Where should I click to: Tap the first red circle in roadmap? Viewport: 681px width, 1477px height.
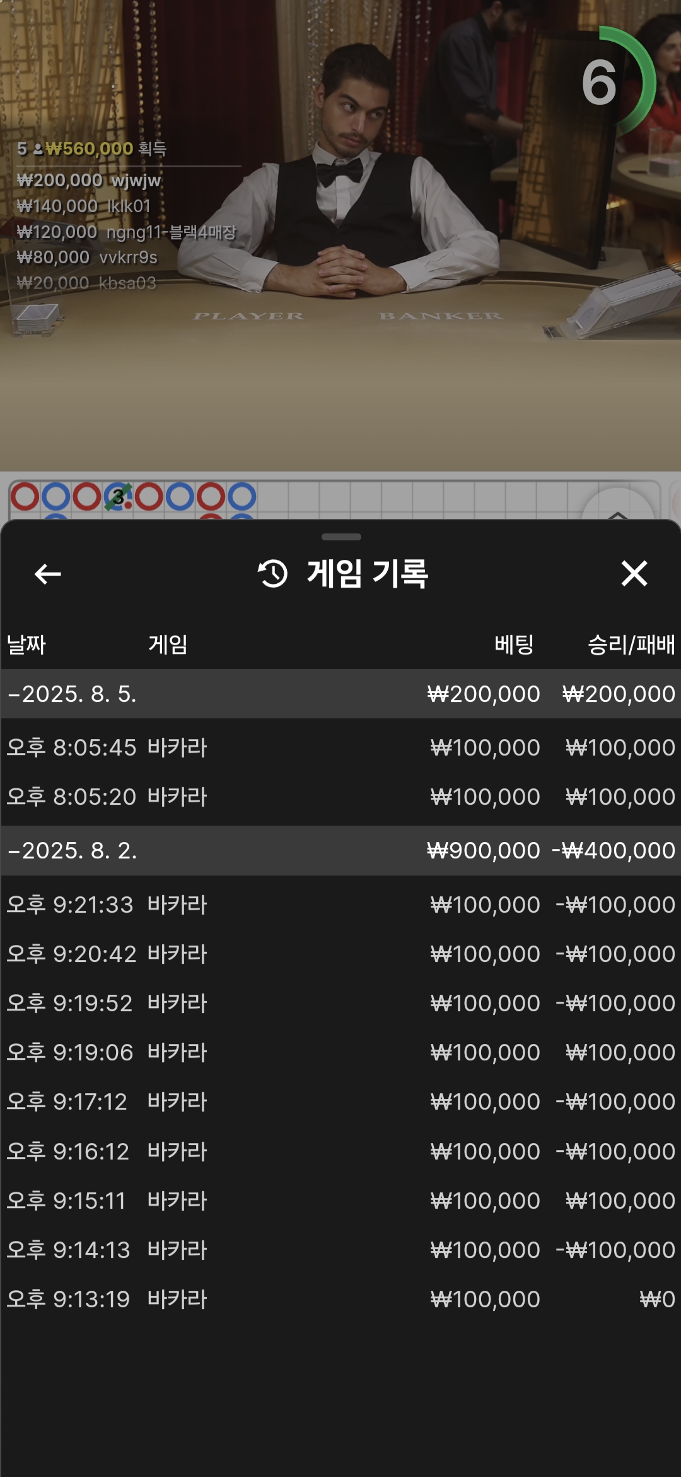[x=25, y=497]
